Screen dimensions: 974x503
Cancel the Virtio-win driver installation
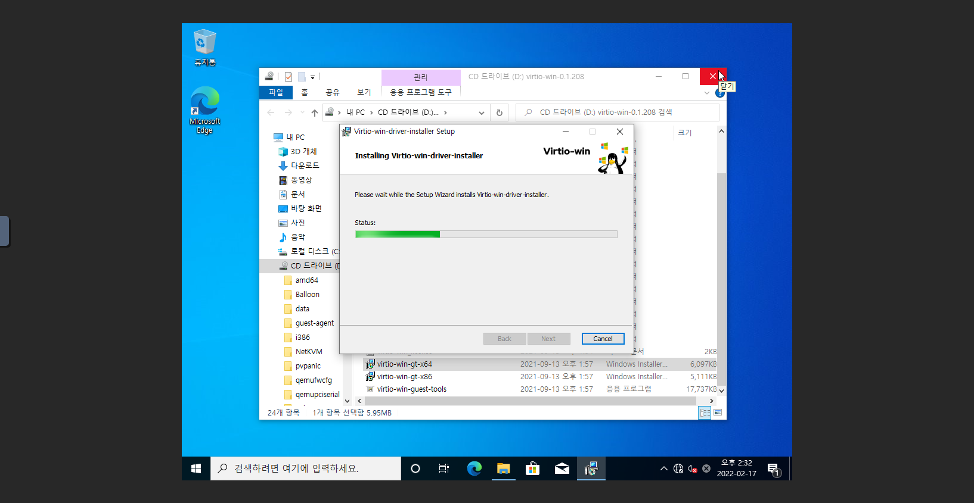(603, 339)
